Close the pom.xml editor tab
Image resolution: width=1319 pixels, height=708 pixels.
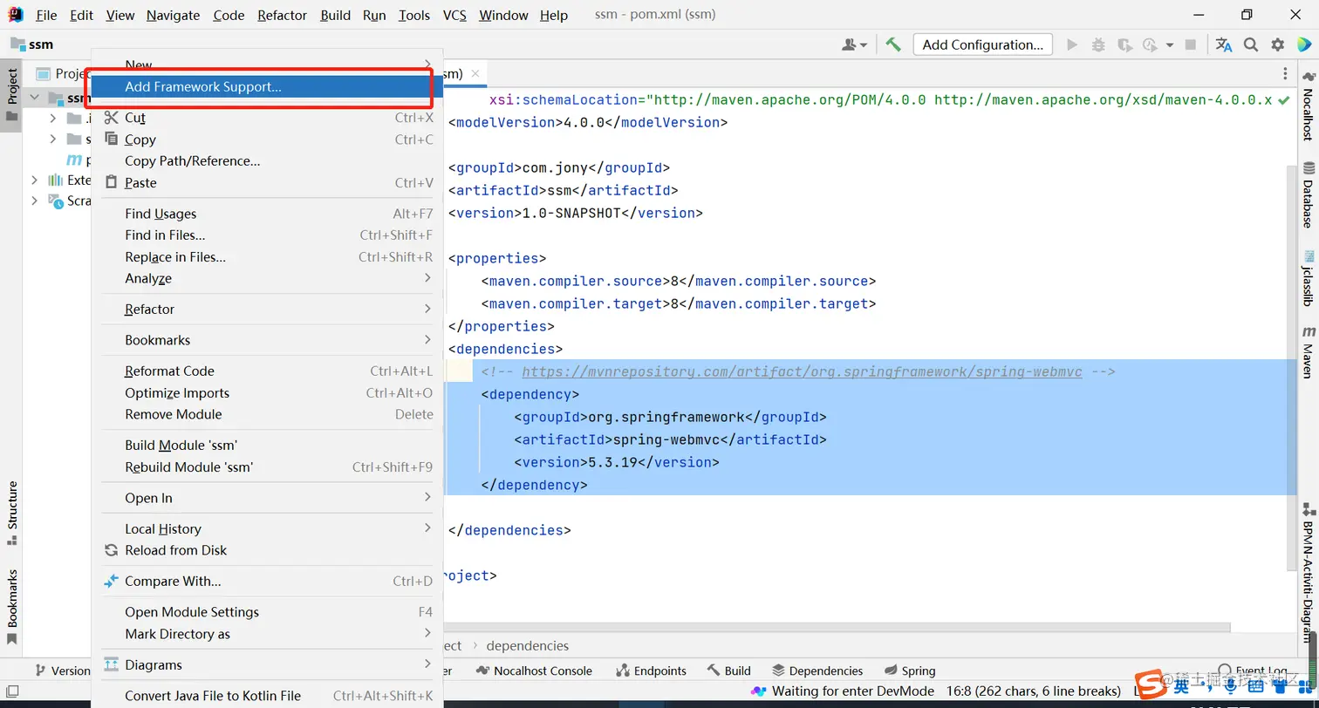[x=475, y=74]
